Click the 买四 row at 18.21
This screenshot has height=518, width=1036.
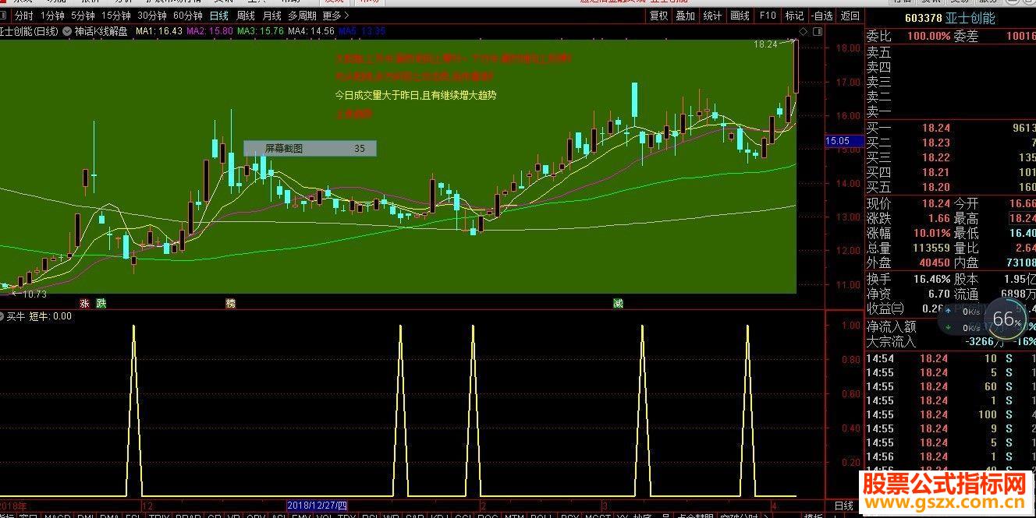[x=951, y=172]
